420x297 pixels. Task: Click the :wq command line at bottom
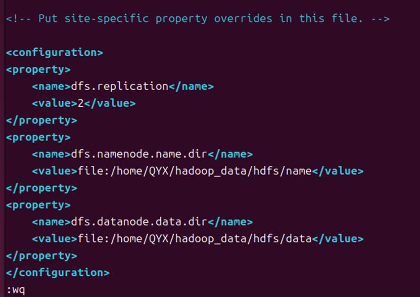click(x=16, y=290)
